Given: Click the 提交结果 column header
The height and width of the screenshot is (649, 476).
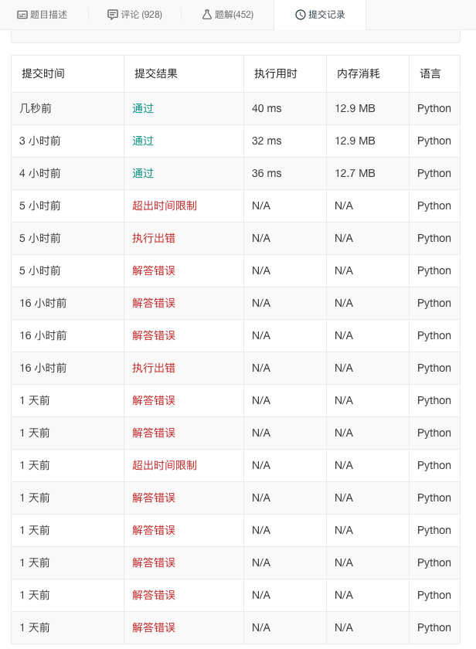Looking at the screenshot, I should pos(156,74).
